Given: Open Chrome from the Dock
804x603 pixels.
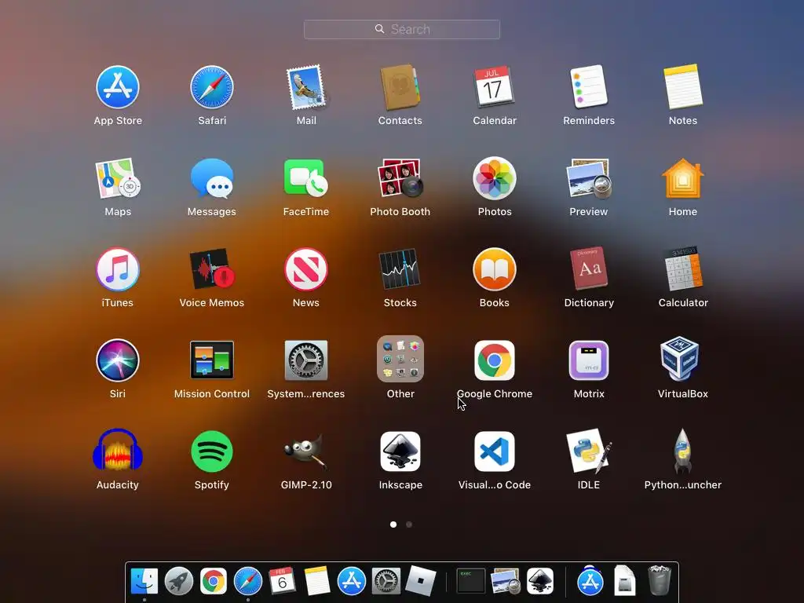Looking at the screenshot, I should 214,581.
